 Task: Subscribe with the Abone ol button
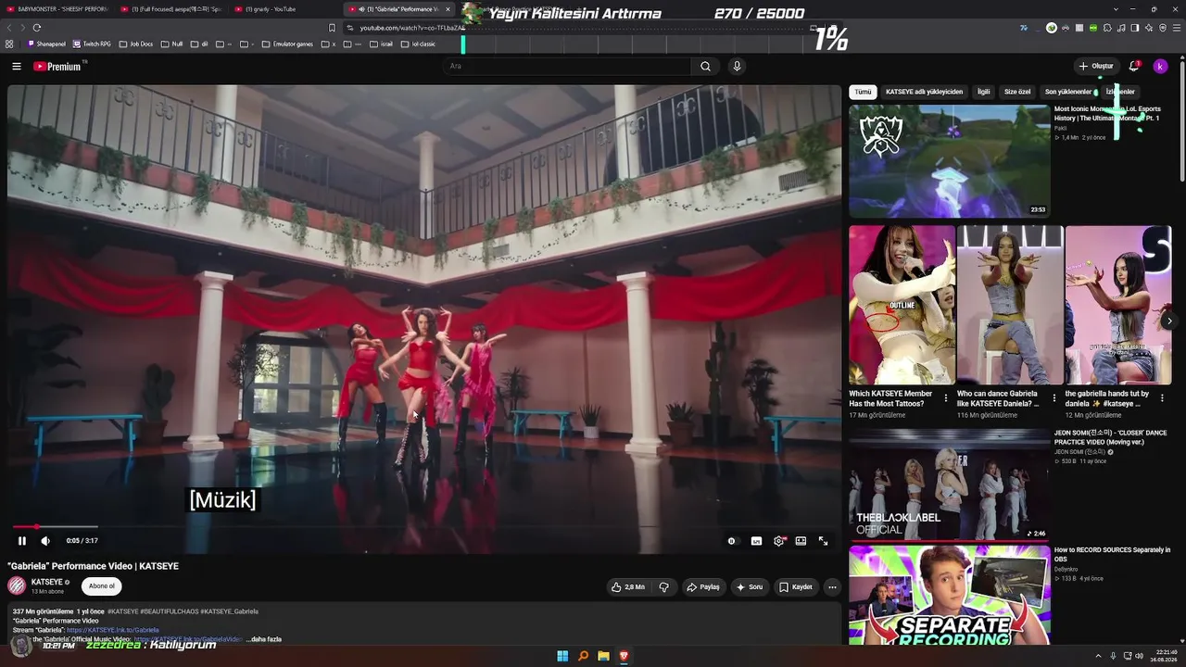click(102, 585)
